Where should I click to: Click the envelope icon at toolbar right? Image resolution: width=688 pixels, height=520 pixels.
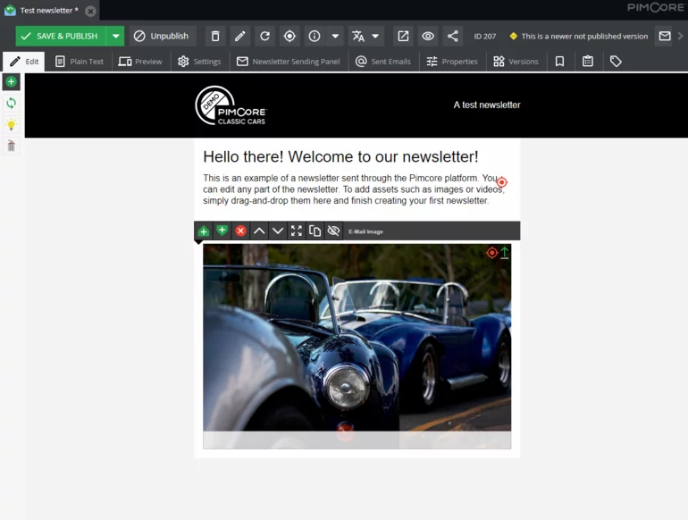coord(665,36)
